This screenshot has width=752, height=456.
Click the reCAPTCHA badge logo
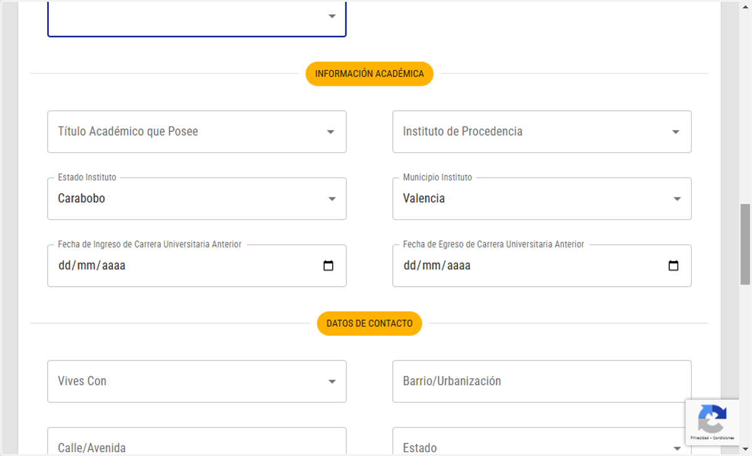[713, 418]
